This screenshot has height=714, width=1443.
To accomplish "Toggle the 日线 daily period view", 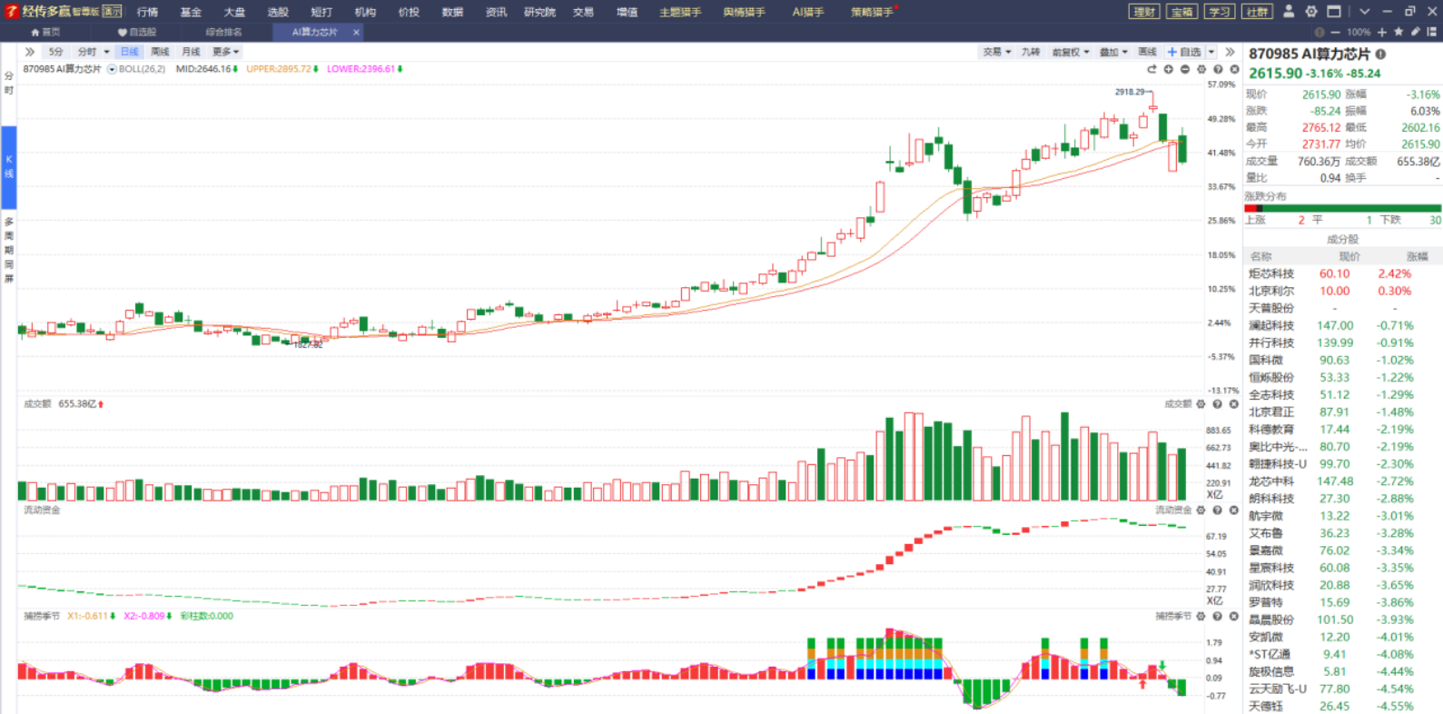I will pos(129,52).
